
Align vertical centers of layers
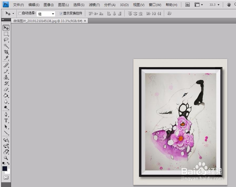point(96,13)
